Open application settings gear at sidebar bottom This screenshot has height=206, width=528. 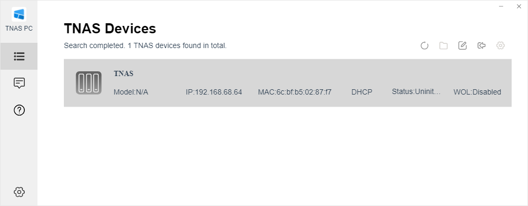(x=19, y=192)
